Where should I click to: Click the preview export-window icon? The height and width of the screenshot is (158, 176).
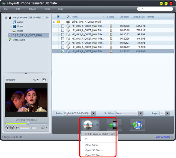44,80
